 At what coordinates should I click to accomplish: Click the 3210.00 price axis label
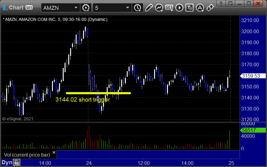pyautogui.click(x=250, y=20)
